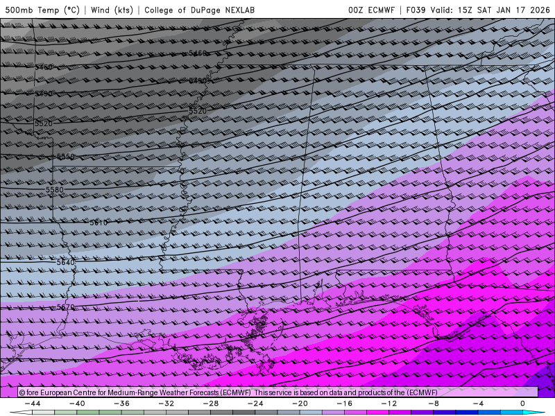Click the "Wind (kts)" header label
The width and height of the screenshot is (555, 416).
[112, 10]
